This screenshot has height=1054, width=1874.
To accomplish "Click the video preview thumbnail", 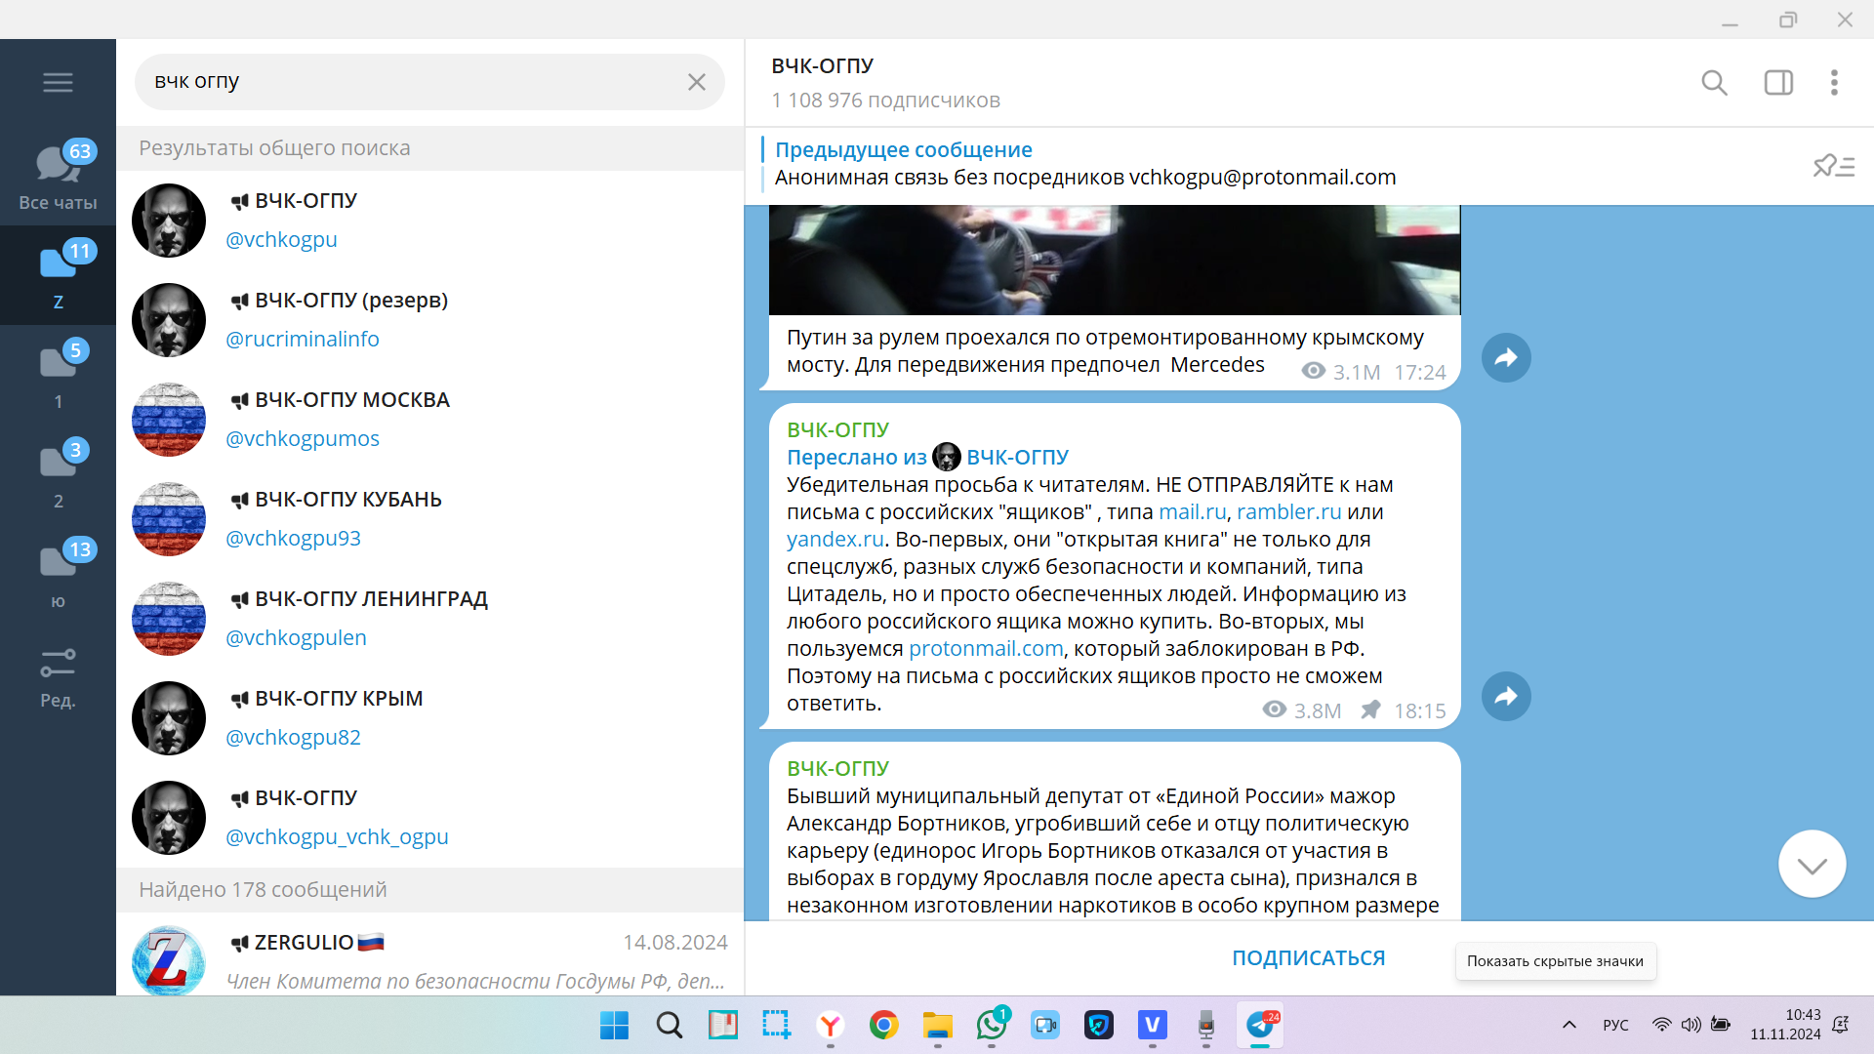I will click(x=1115, y=260).
